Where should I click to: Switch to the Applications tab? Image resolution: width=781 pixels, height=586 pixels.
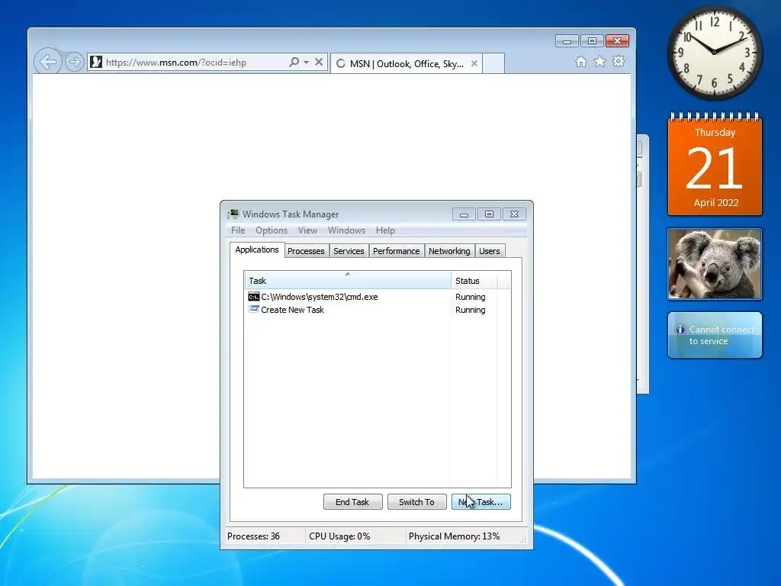point(256,250)
